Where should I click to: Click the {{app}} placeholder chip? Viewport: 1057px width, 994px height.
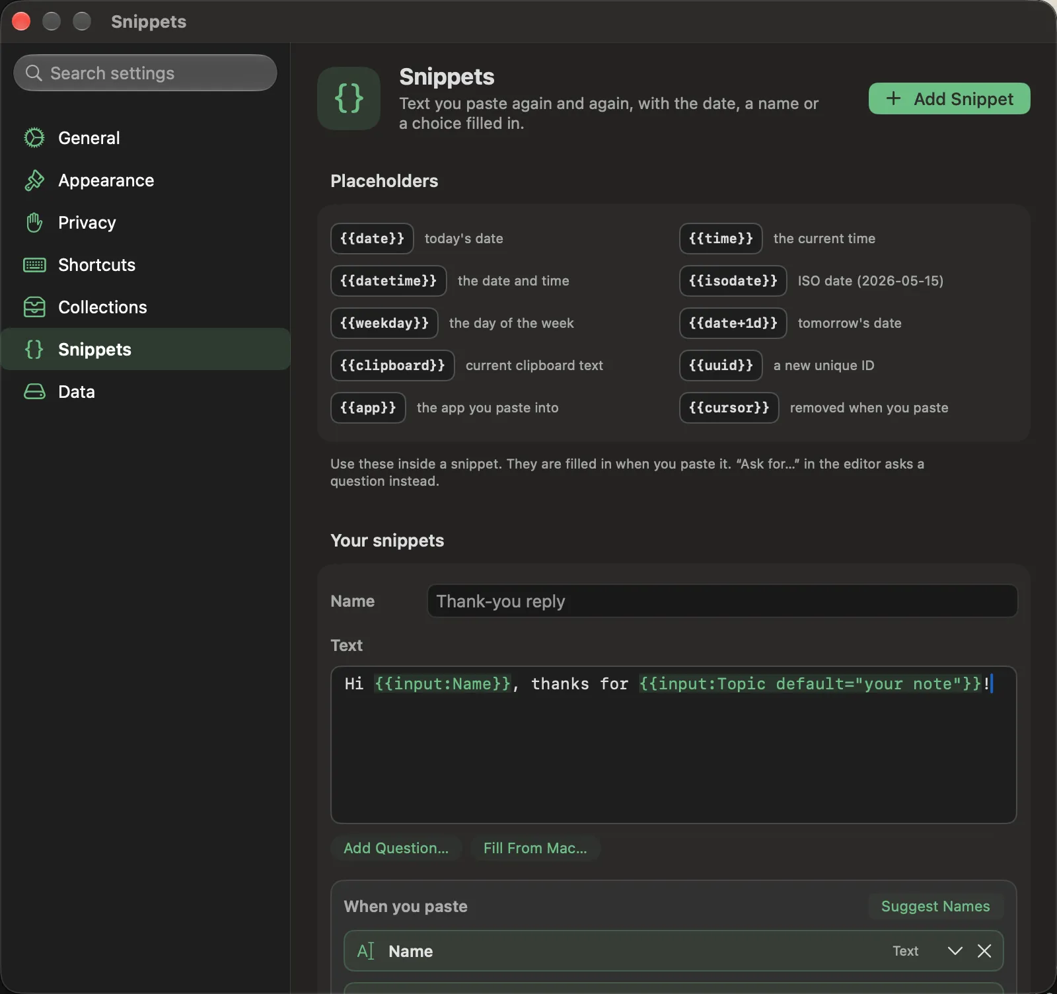368,408
